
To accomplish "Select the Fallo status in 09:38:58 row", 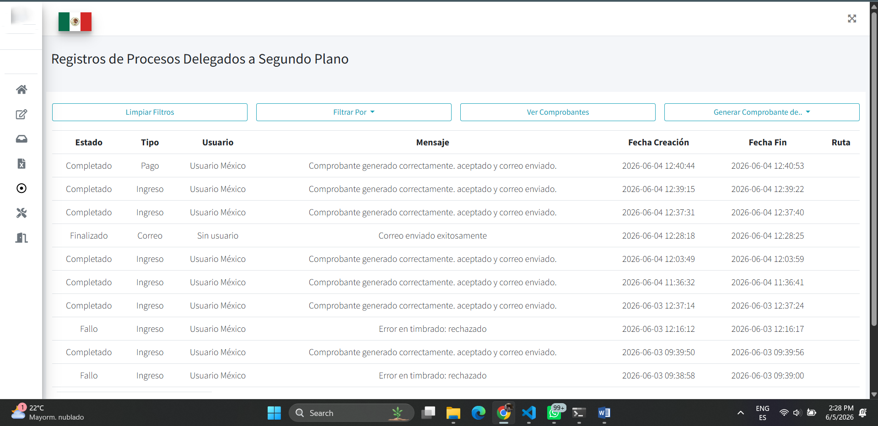I will point(89,376).
